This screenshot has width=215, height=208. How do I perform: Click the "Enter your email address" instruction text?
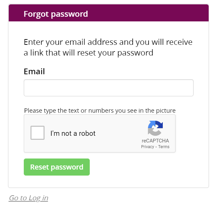pos(108,42)
